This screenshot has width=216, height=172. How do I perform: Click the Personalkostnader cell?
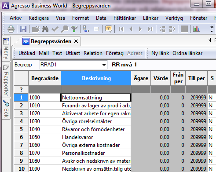96,153
